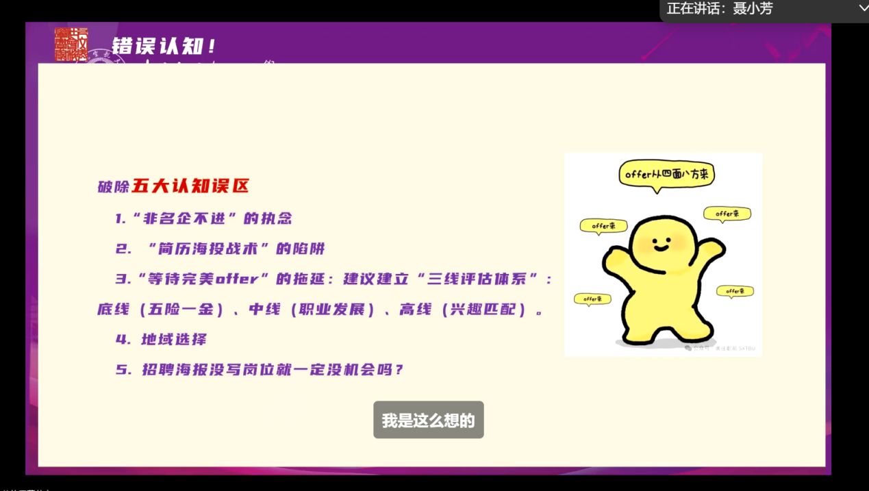This screenshot has height=491, width=869.
Task: Expand the speaker panel chevron arrow
Action: [x=862, y=8]
